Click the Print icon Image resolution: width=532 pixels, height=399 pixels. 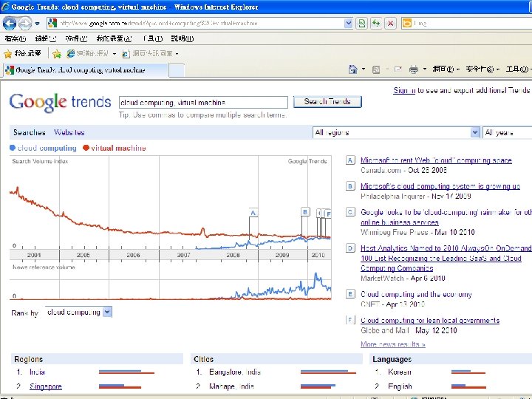tap(414, 69)
